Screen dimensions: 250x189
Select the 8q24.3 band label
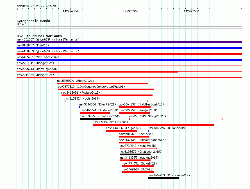pos(22,24)
